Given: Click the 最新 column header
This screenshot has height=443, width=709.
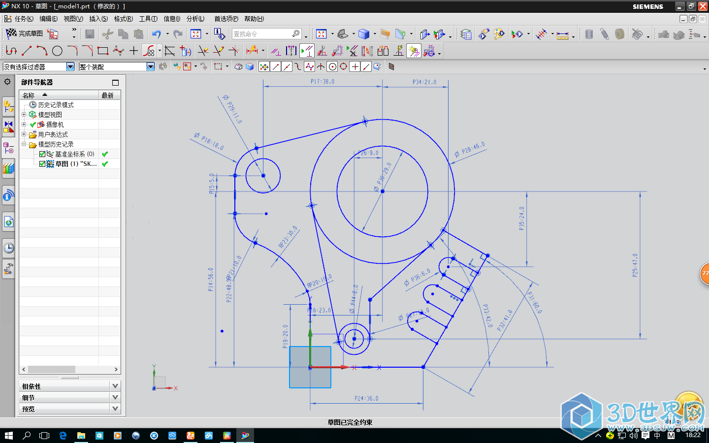Looking at the screenshot, I should point(109,95).
